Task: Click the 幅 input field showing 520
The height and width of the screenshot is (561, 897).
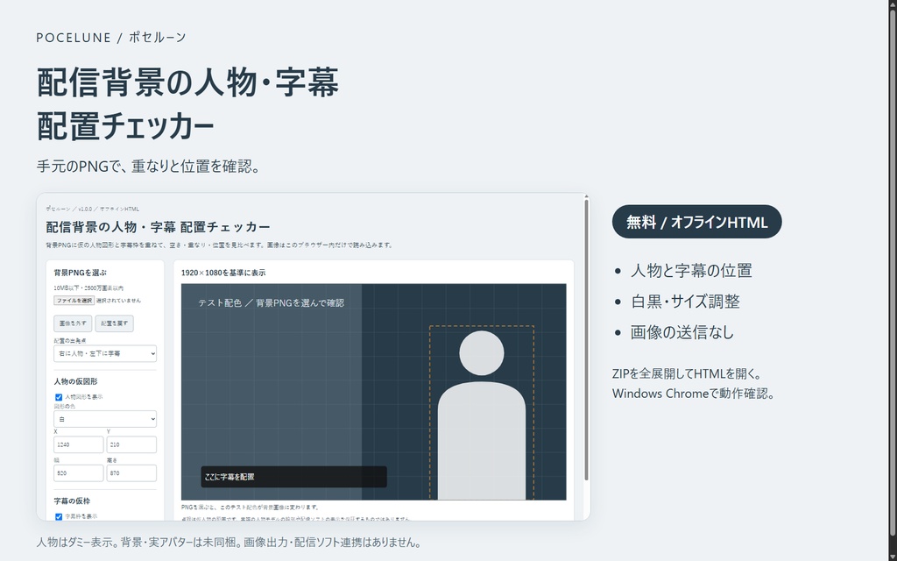Action: (x=78, y=473)
